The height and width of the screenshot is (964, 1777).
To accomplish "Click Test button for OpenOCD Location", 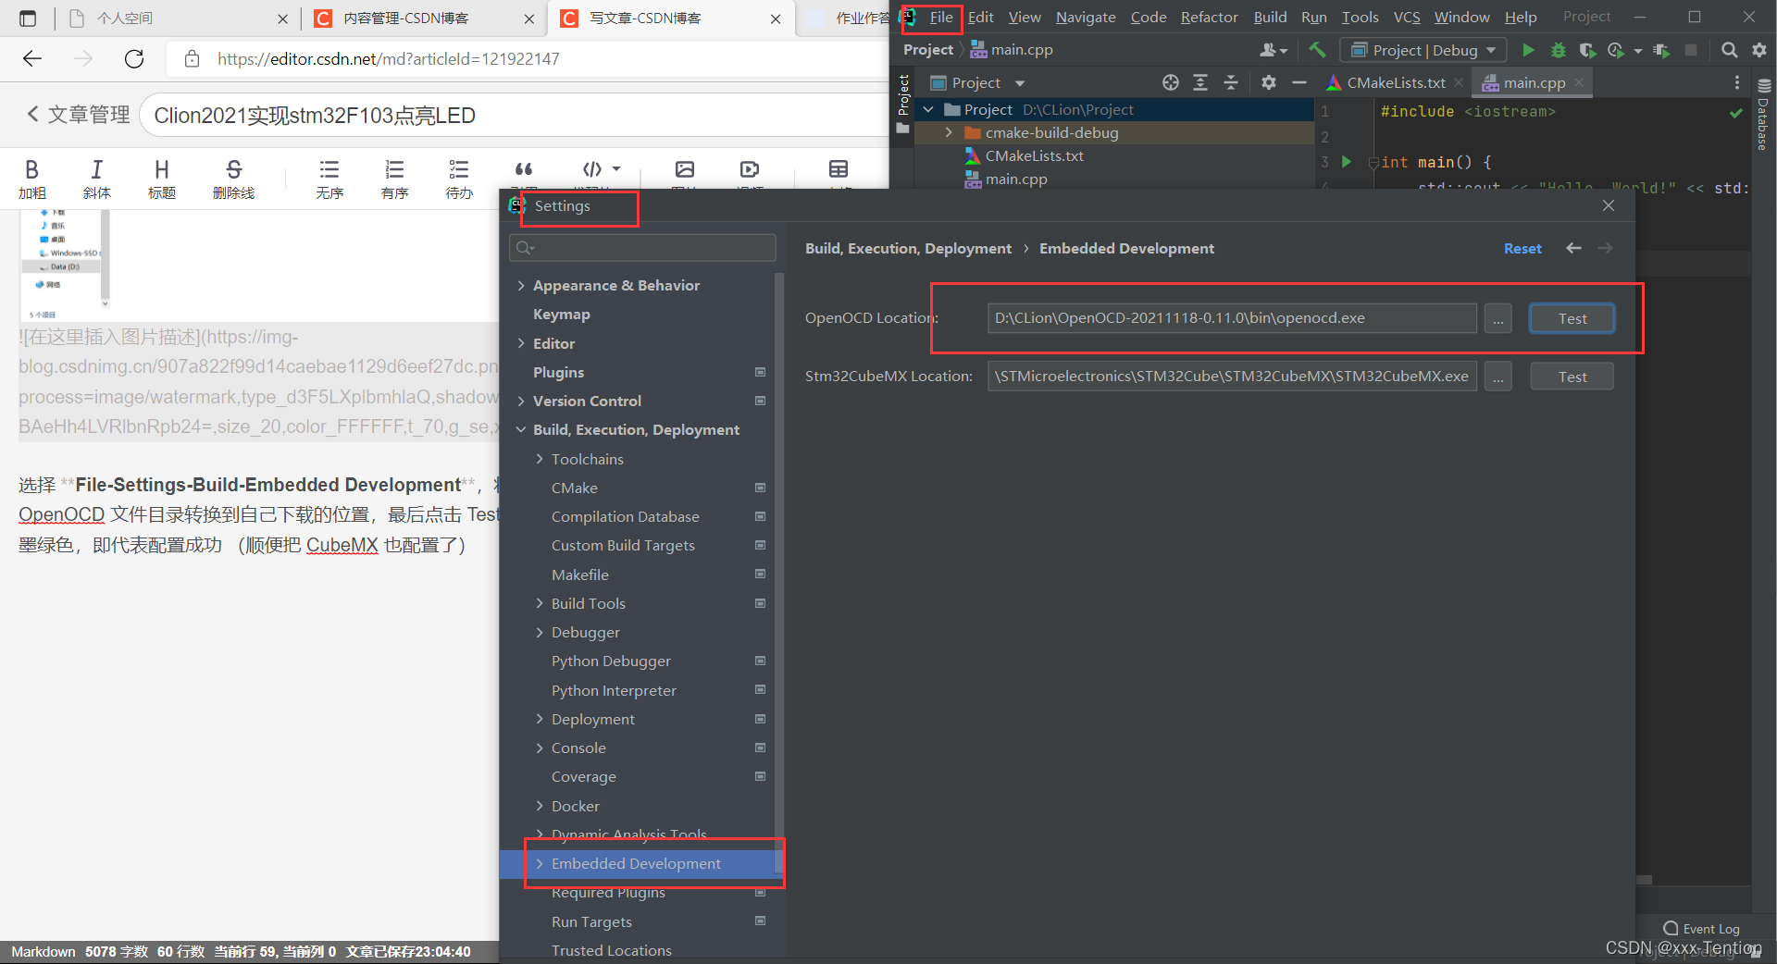I will pos(1572,318).
